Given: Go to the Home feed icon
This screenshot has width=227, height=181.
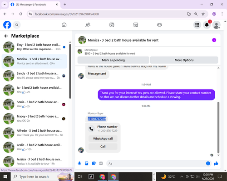Looking at the screenshot, I should 64,25.
